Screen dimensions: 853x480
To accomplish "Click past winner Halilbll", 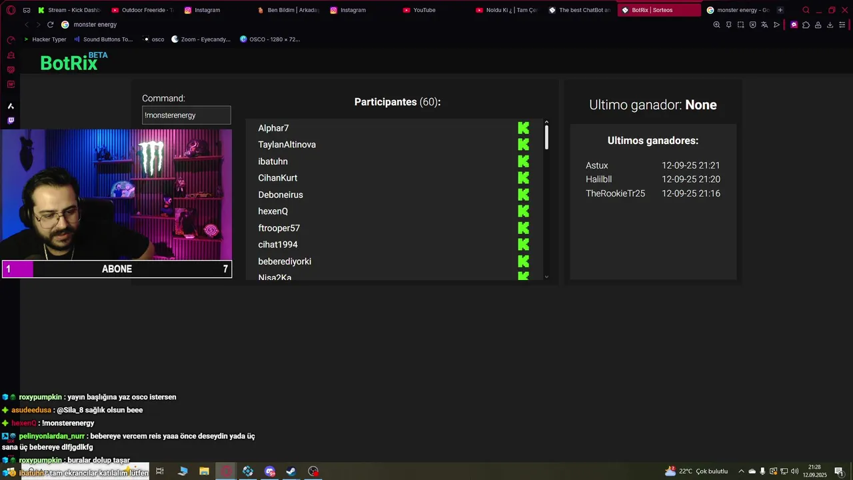I will tap(598, 179).
